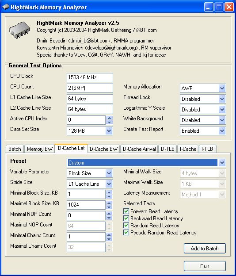Increase Minimal Block Size with up arrow
236x276 pixels.
point(109,192)
